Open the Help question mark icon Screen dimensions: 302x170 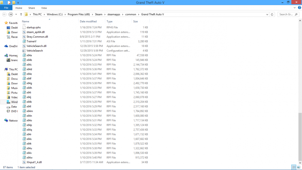tap(300, 8)
